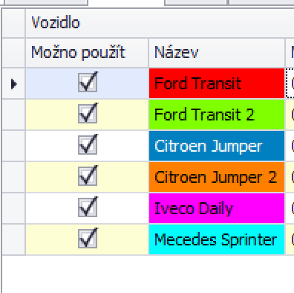Click the Vozidlo group band header

point(160,23)
